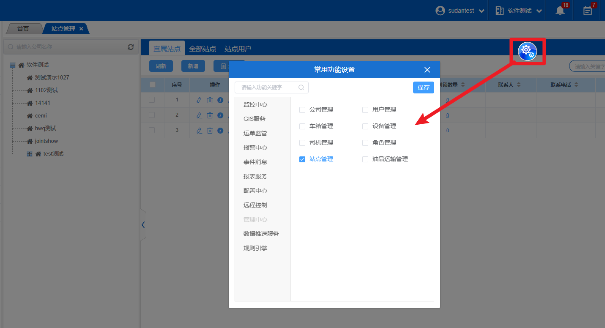Select 监控中心 in the function category list
The image size is (605, 328).
point(255,104)
